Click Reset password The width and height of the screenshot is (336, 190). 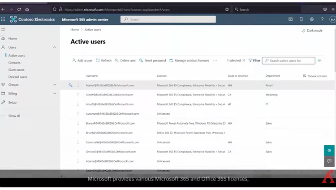coord(152,60)
